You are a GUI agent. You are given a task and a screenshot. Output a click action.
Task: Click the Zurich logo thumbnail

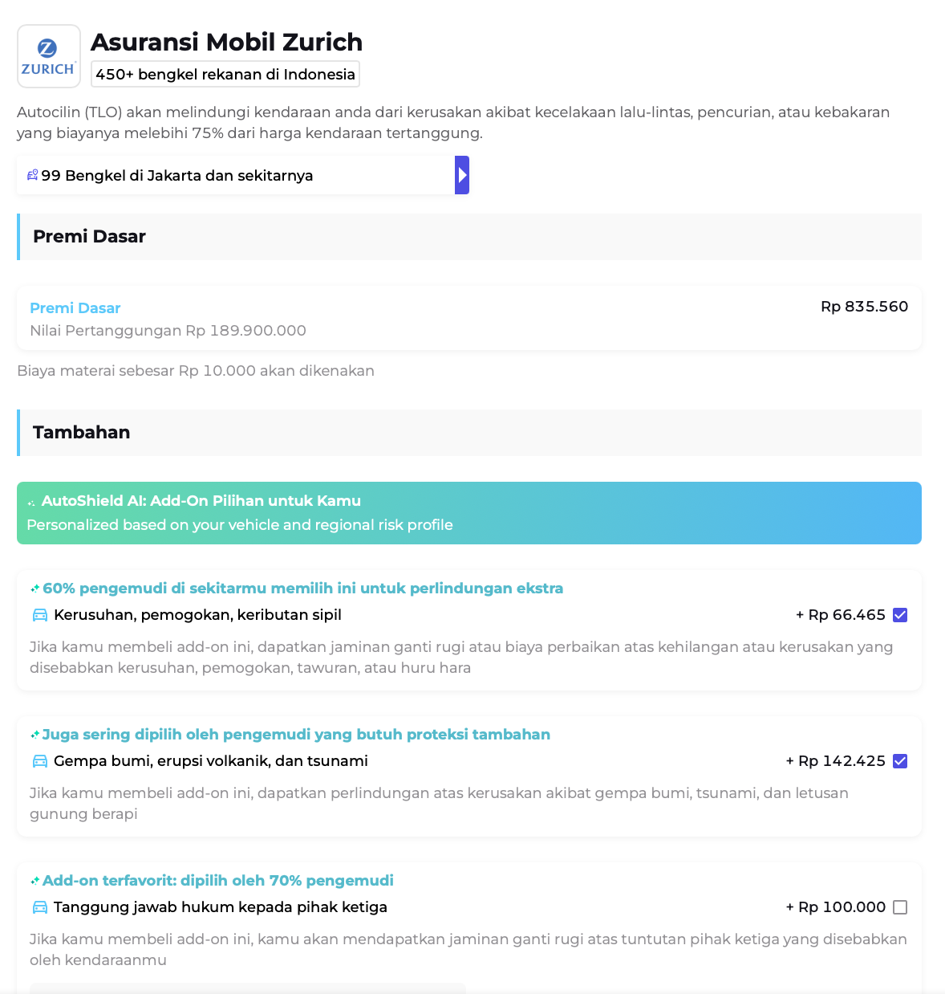tap(48, 56)
